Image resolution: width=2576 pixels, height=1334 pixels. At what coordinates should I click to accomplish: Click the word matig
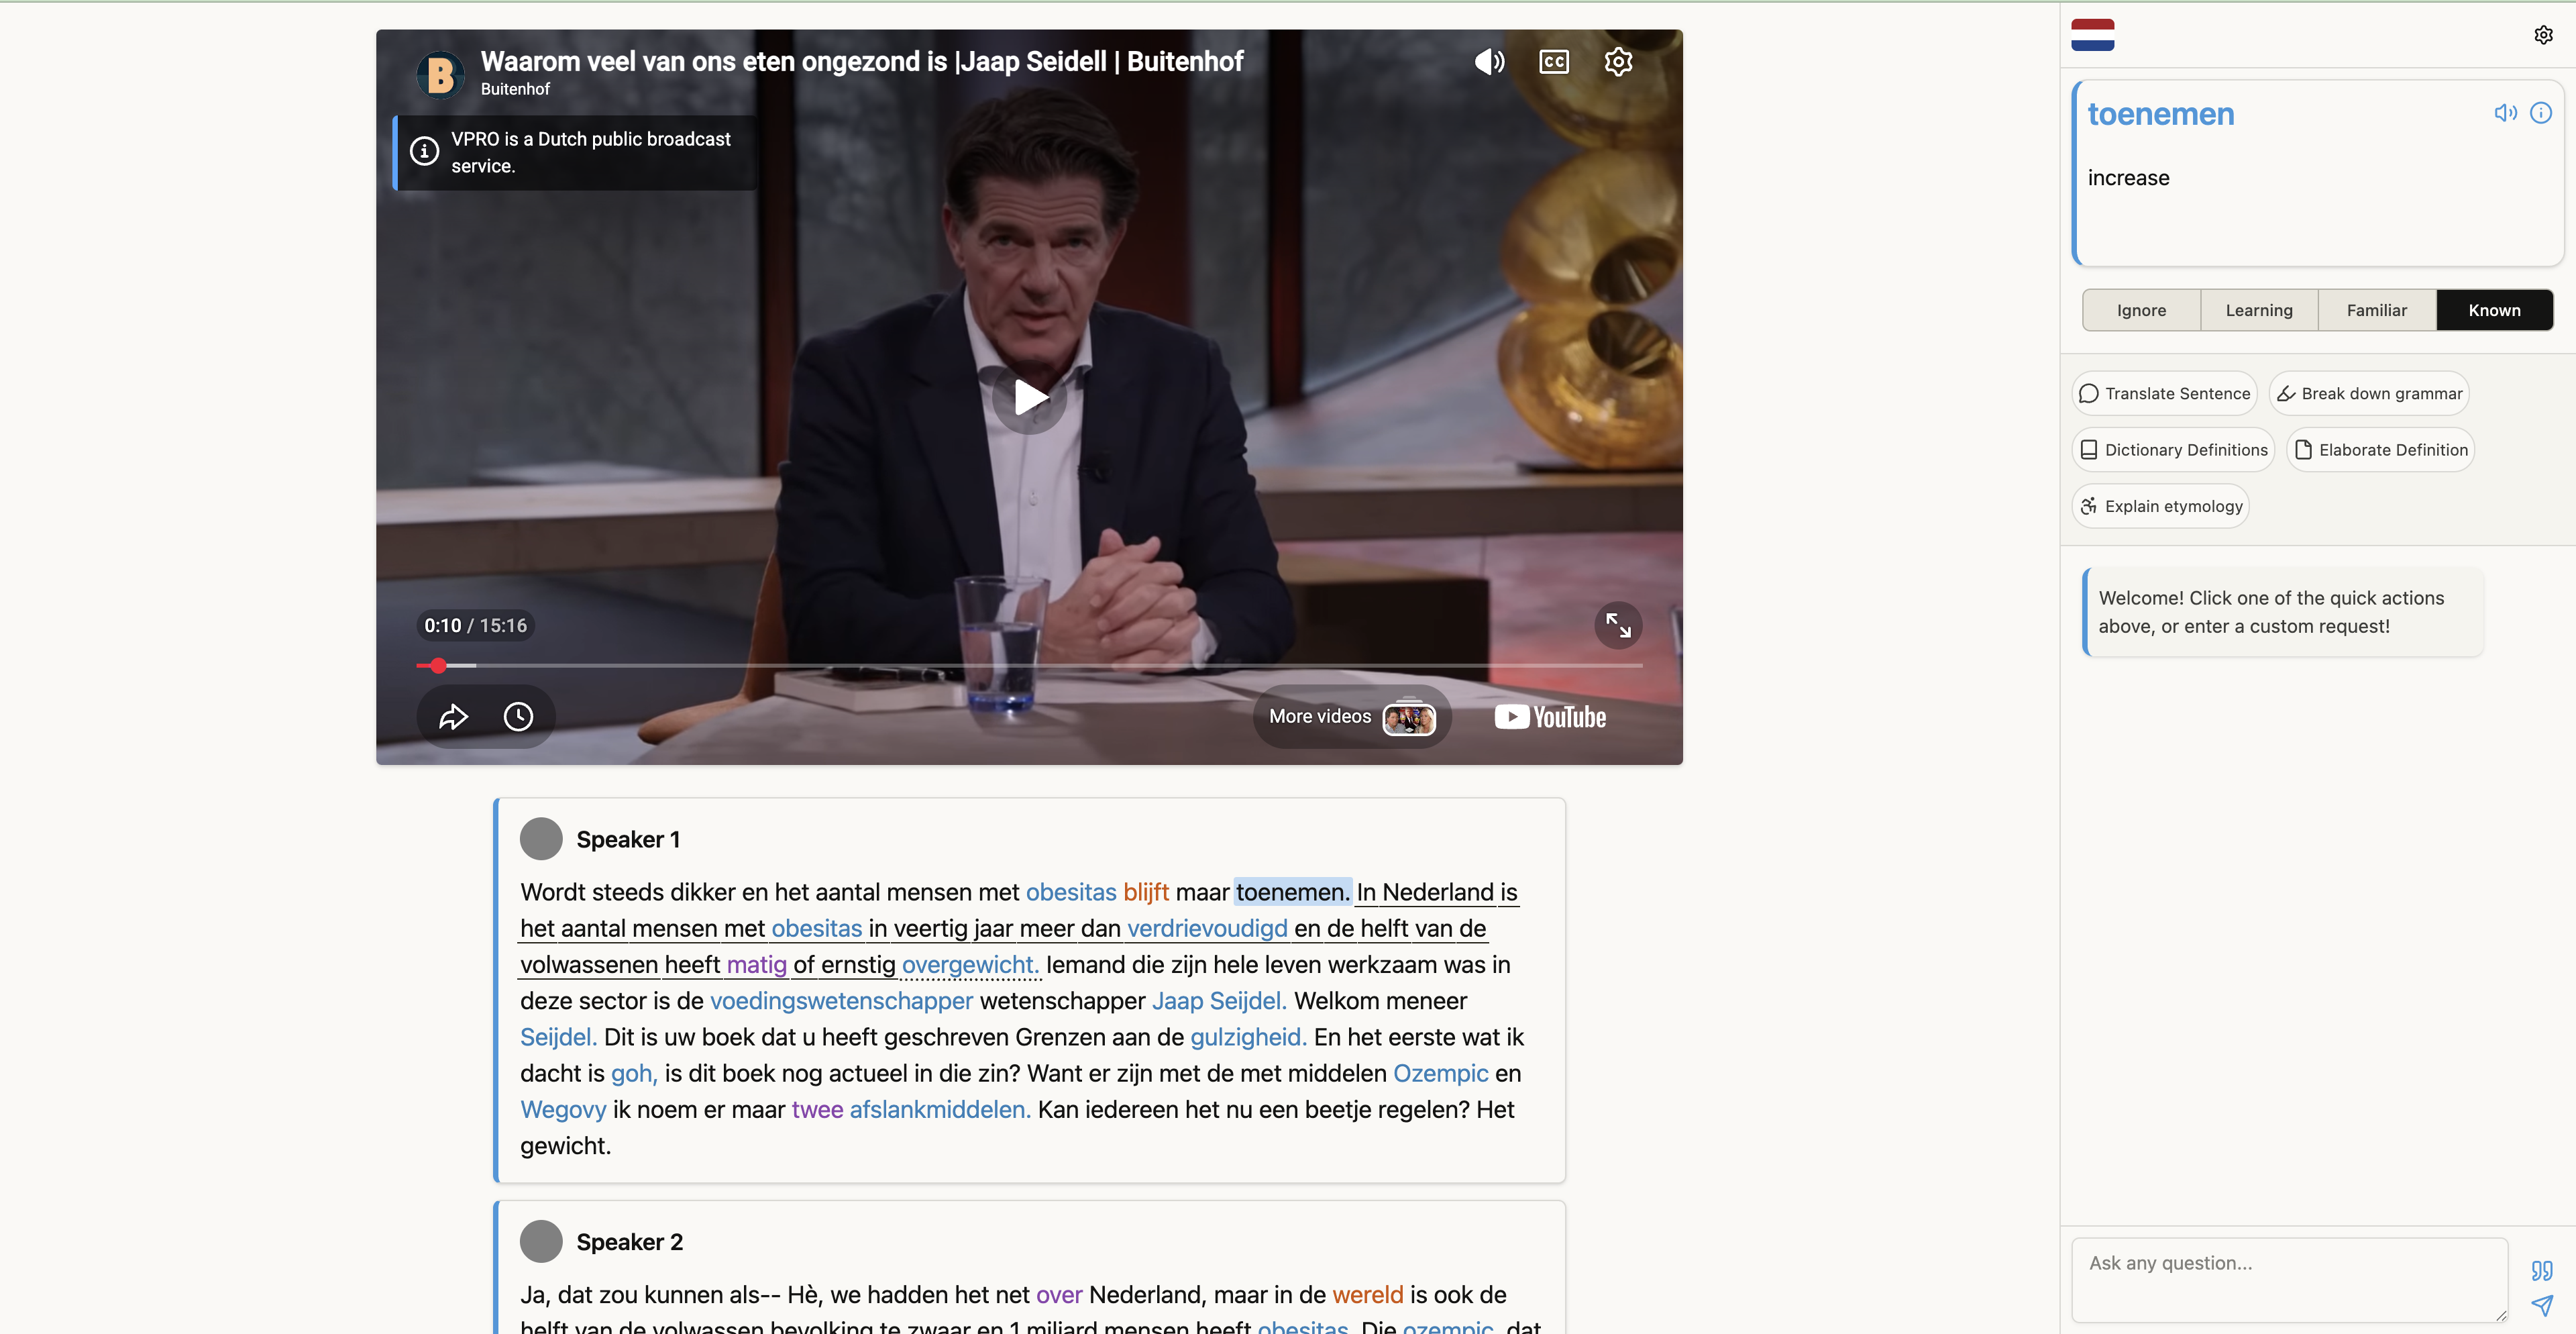tap(757, 965)
